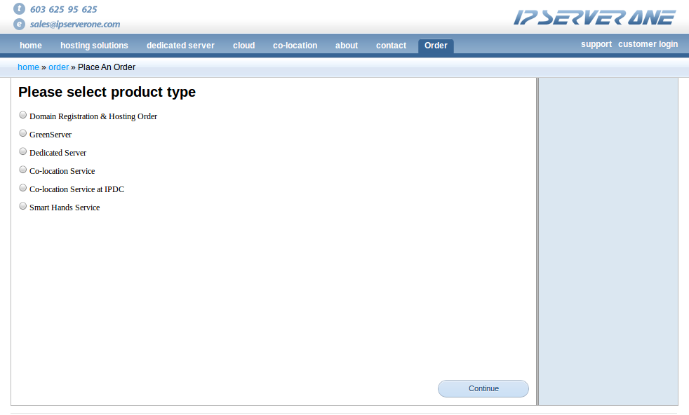Screen dimensions: 689x415
Task: Select the Dedicated Server radio button
Action: [x=23, y=151]
